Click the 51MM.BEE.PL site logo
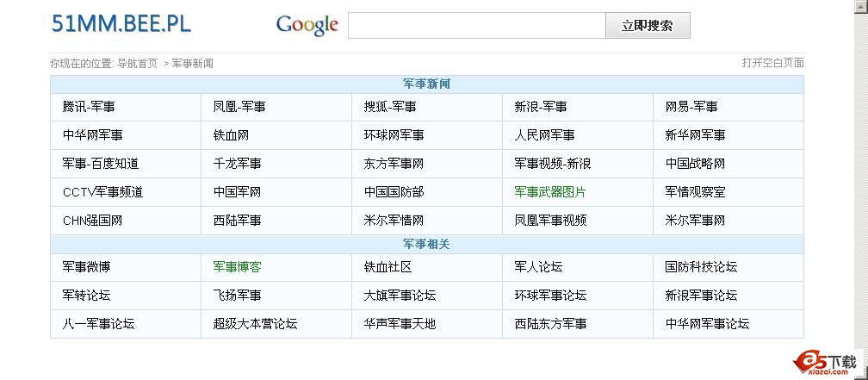Viewport: 868px width, 380px height. coord(121,24)
